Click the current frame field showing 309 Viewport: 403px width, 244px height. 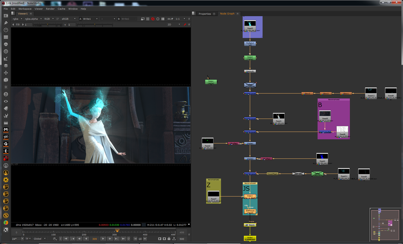[x=95, y=239]
